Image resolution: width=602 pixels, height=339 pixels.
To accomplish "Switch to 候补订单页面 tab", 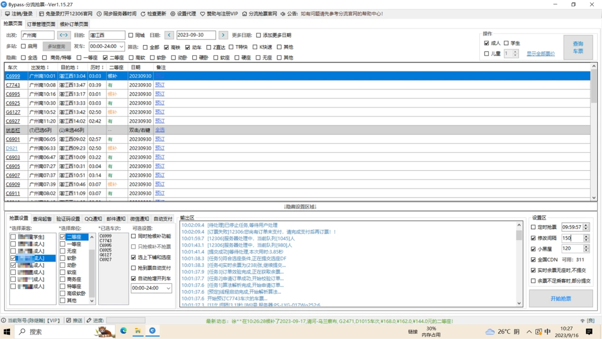I will tap(74, 24).
